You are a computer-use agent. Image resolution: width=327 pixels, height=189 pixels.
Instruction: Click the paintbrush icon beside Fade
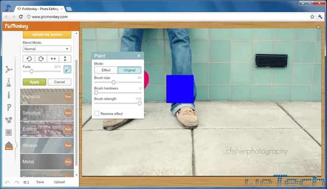tap(67, 69)
